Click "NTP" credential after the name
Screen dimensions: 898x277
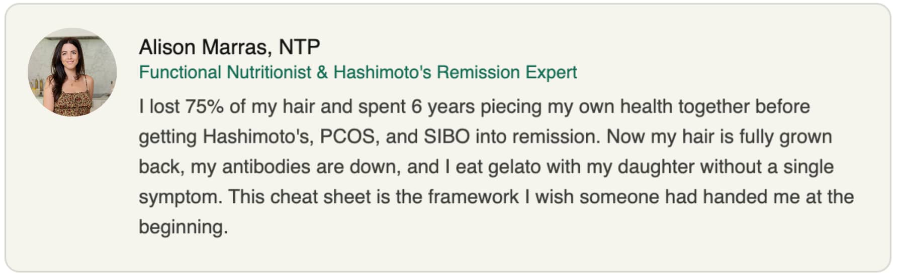[x=300, y=47]
